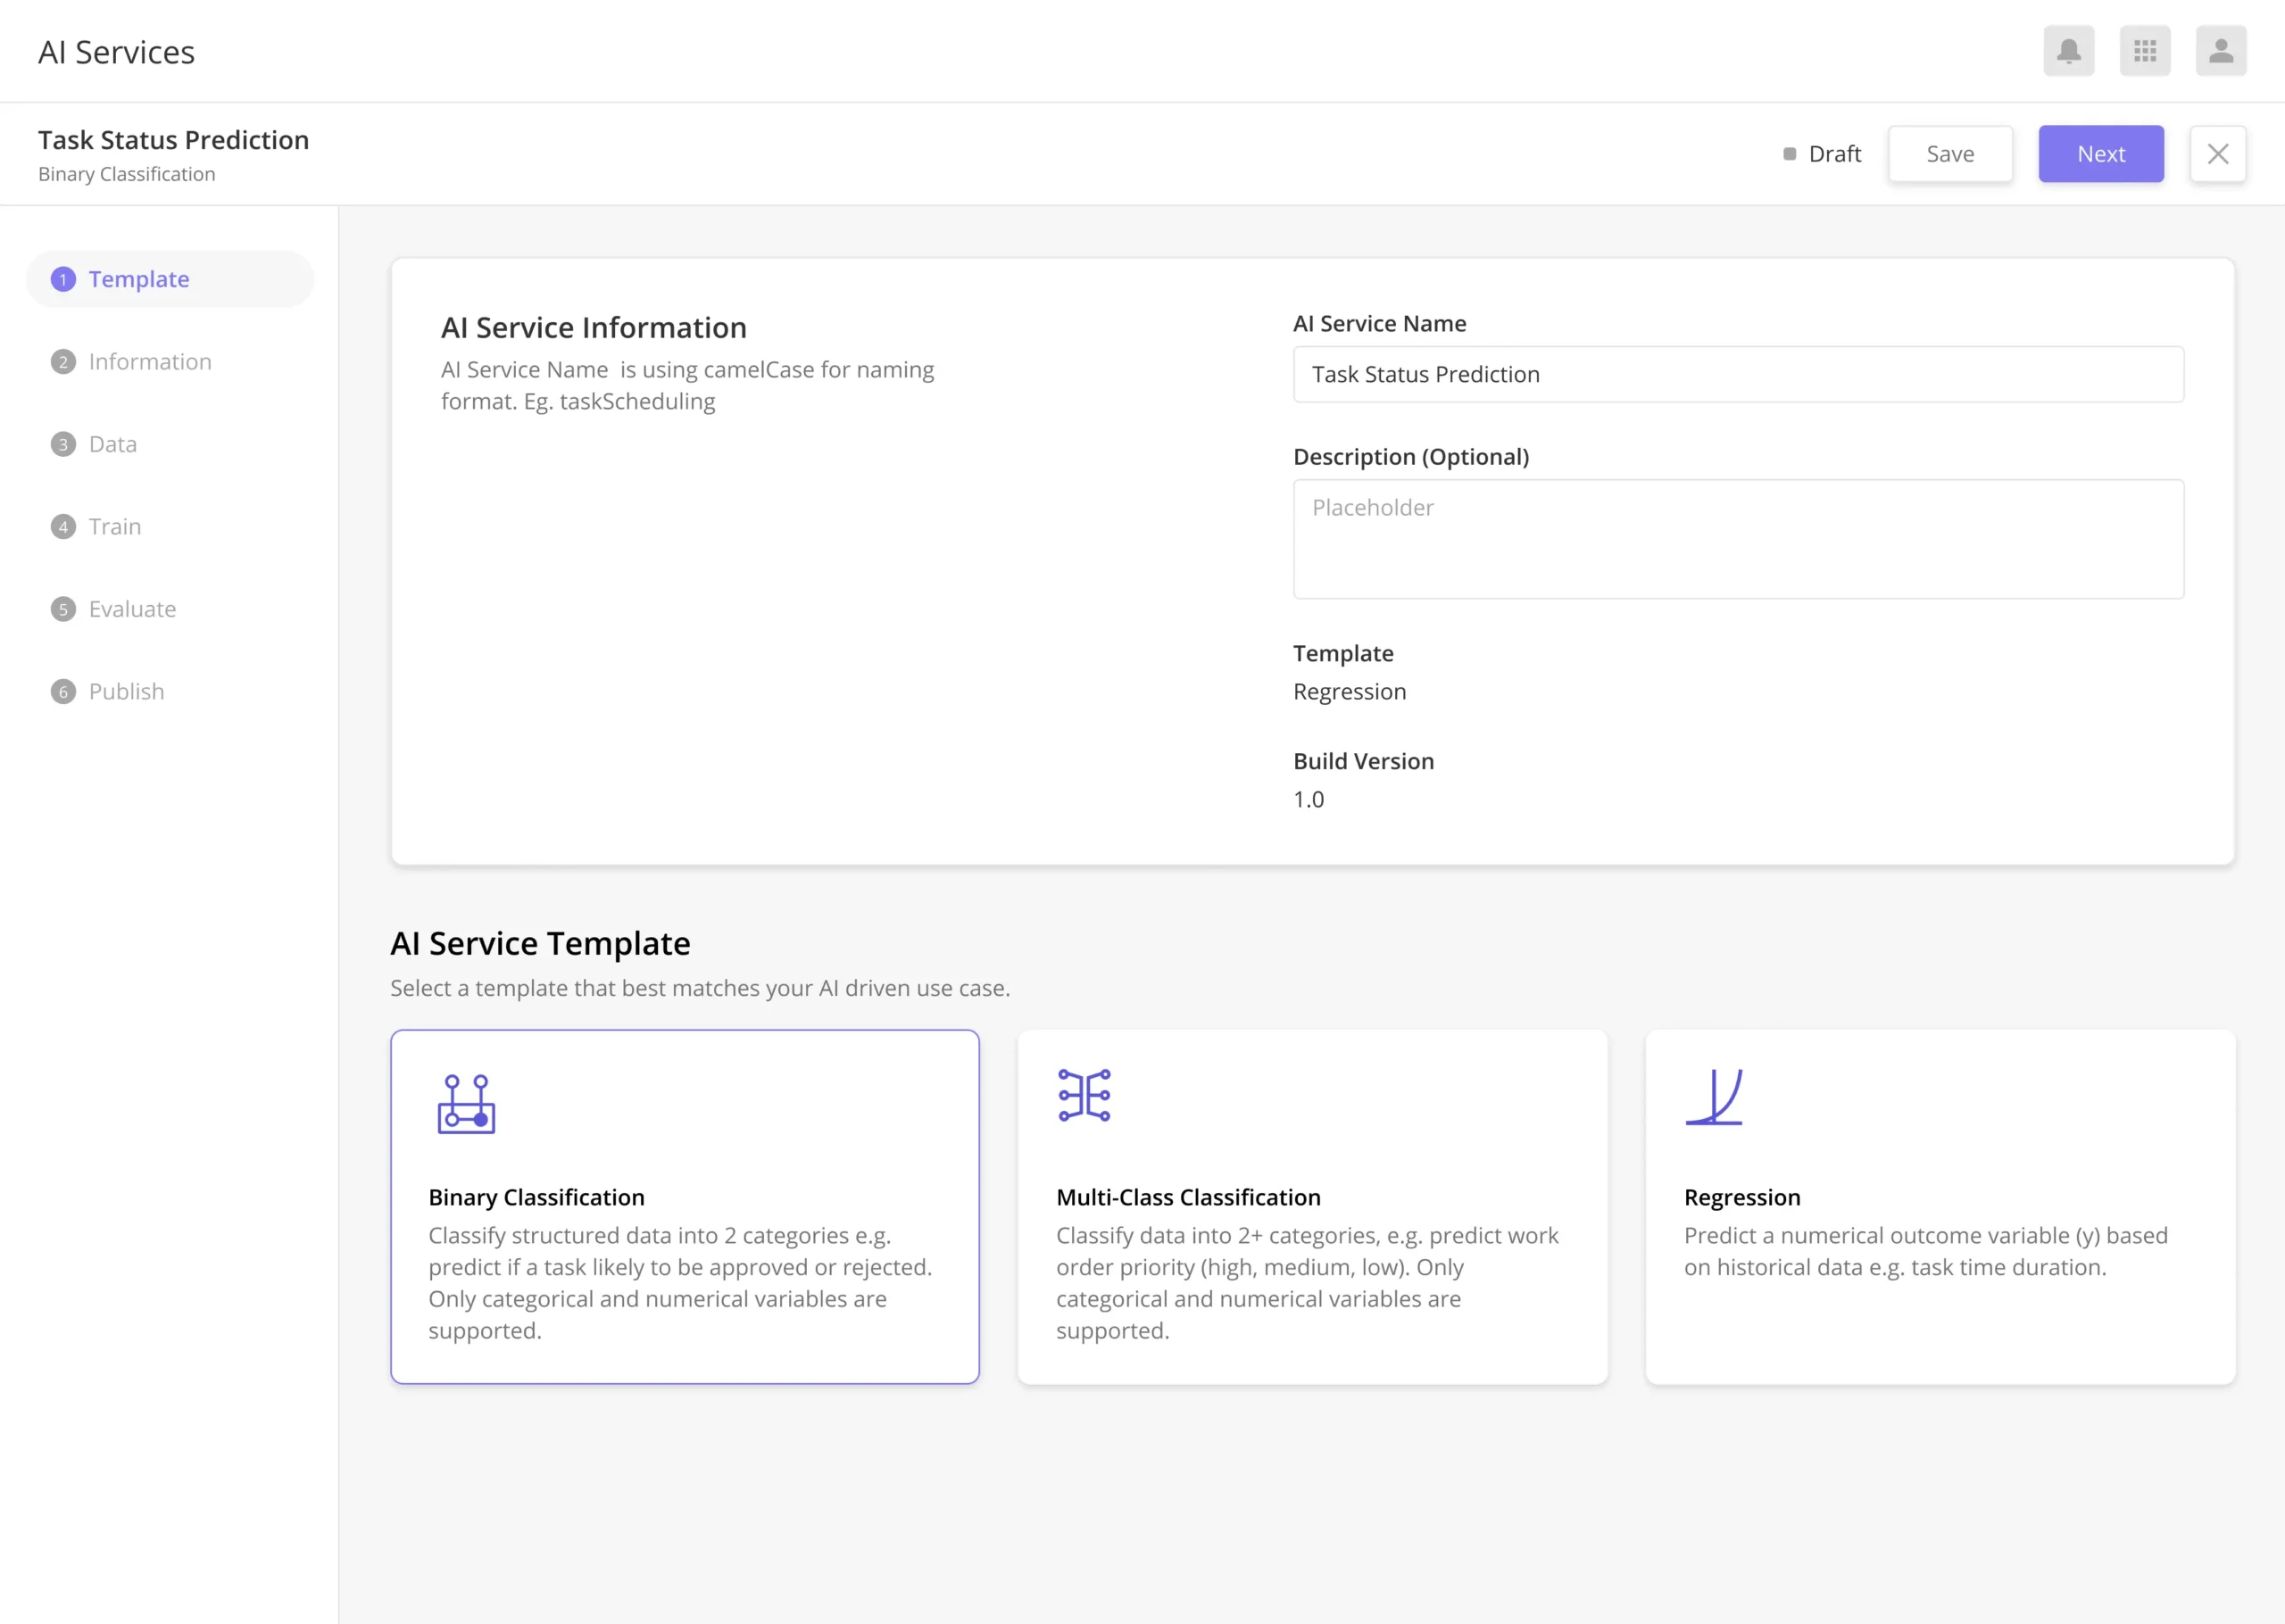Screen dimensions: 2285x1624
Task: Click step 3 circle for Data
Action: (63, 444)
